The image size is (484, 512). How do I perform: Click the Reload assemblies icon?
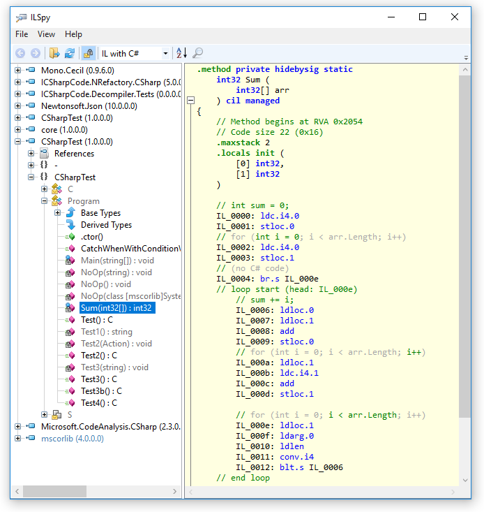tap(70, 53)
